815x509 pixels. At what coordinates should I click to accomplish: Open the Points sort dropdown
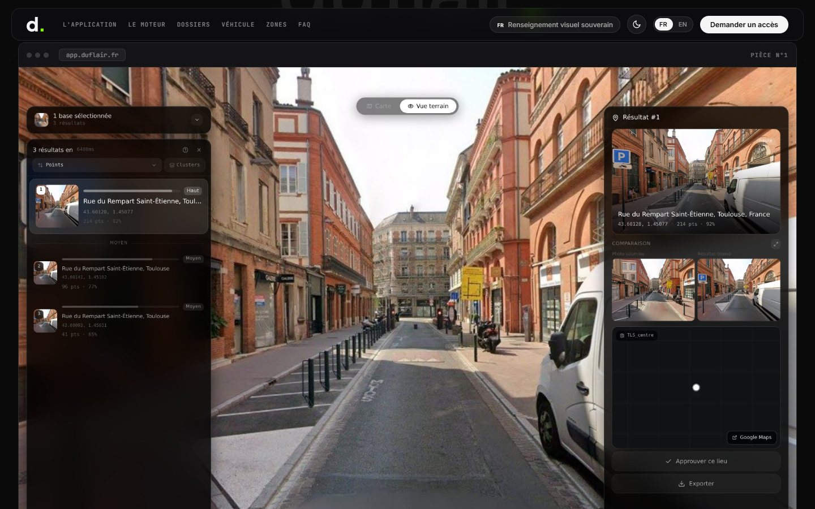pyautogui.click(x=97, y=165)
